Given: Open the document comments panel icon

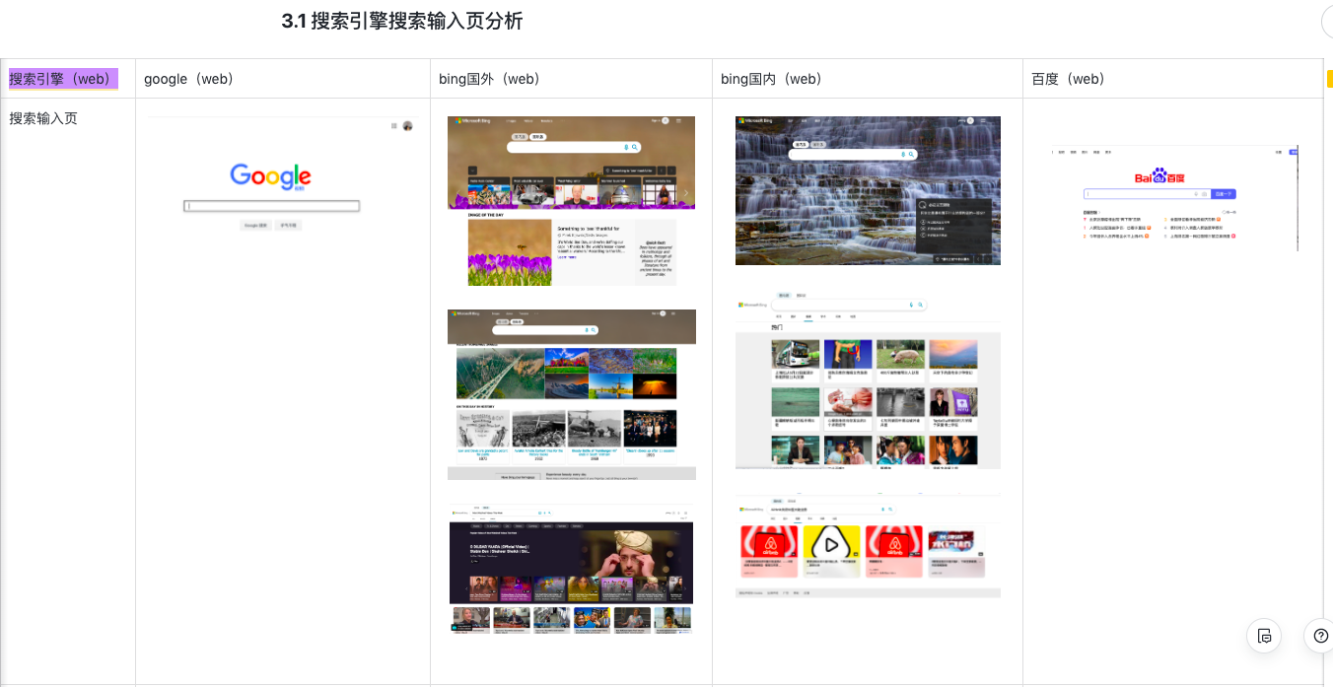Looking at the screenshot, I should pyautogui.click(x=1264, y=636).
